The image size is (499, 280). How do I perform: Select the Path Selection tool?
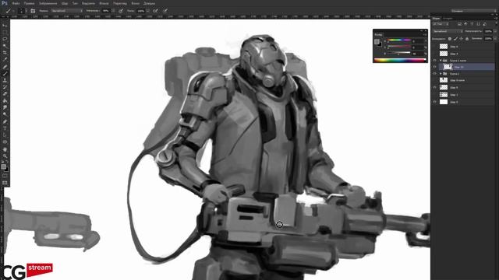(5, 135)
